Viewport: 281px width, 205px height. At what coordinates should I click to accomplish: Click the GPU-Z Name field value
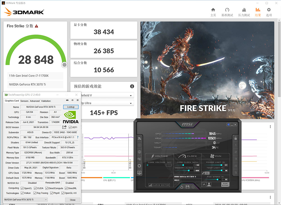[x=41, y=107]
